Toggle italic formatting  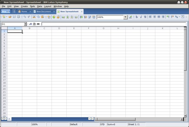(141, 17)
